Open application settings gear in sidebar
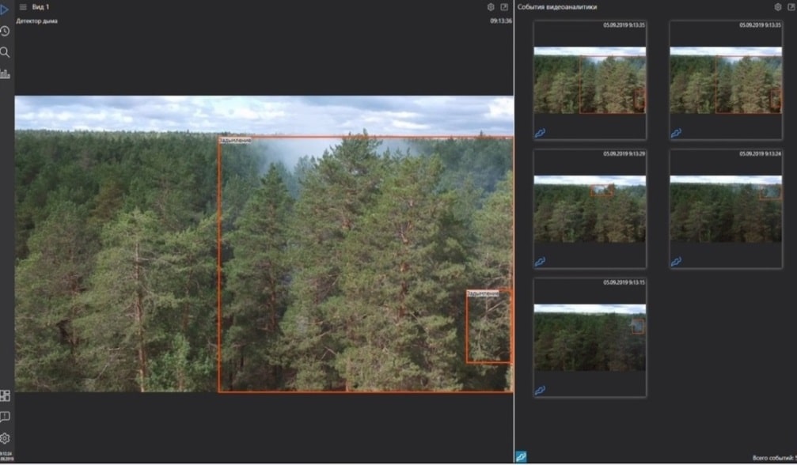Viewport: 797px width, 465px height. point(5,438)
